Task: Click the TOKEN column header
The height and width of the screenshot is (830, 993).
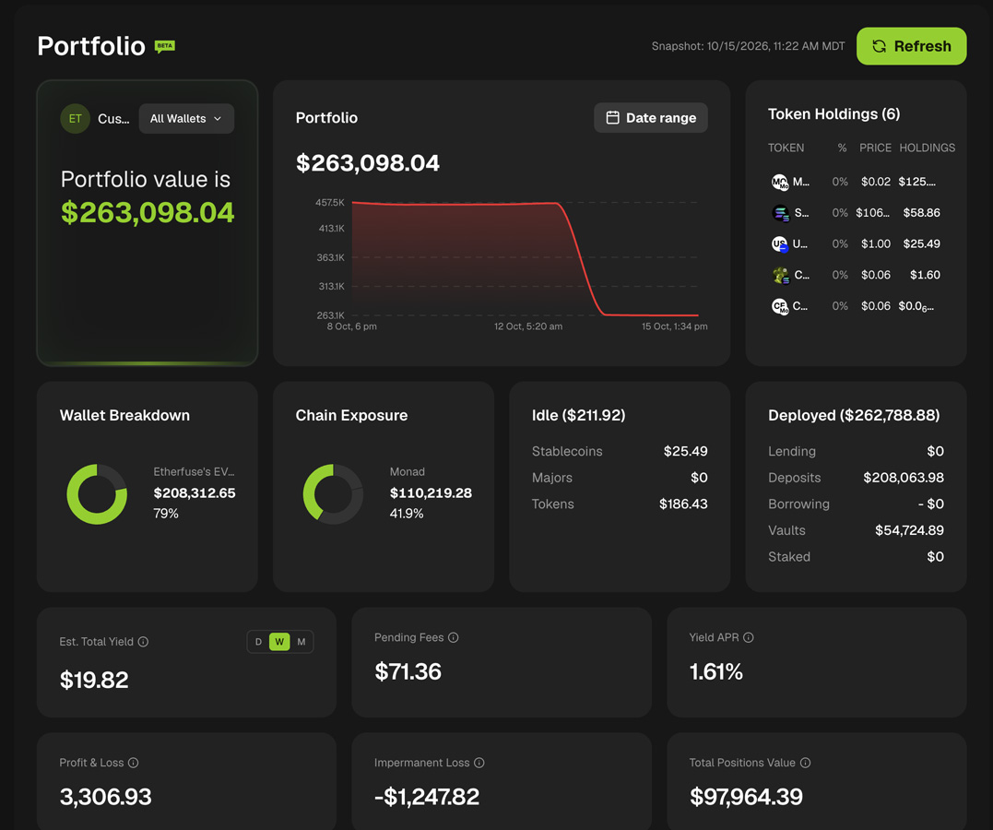Action: pyautogui.click(x=786, y=148)
